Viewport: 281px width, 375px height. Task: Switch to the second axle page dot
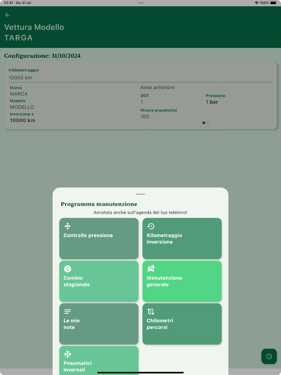click(x=208, y=123)
